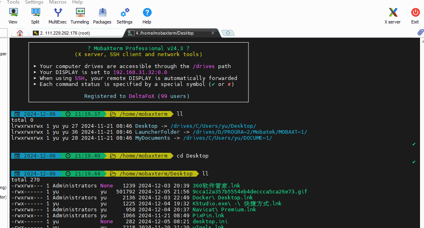Click the Help toolbar icon
This screenshot has width=424, height=228.
click(147, 16)
